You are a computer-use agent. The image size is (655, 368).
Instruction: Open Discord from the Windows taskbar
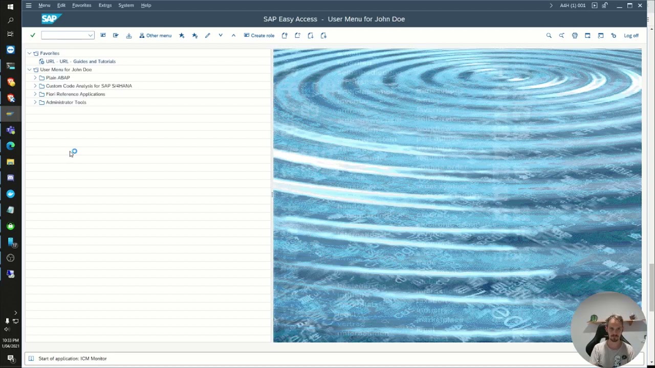[x=10, y=177]
